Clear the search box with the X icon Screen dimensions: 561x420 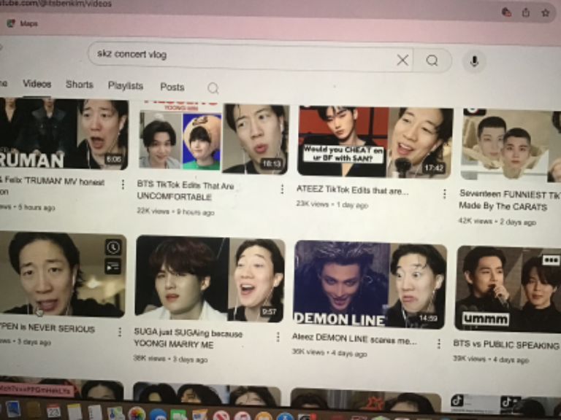(402, 60)
